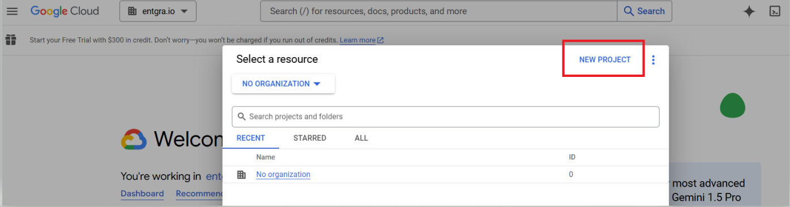
Task: Click the Name column header
Action: click(x=266, y=157)
